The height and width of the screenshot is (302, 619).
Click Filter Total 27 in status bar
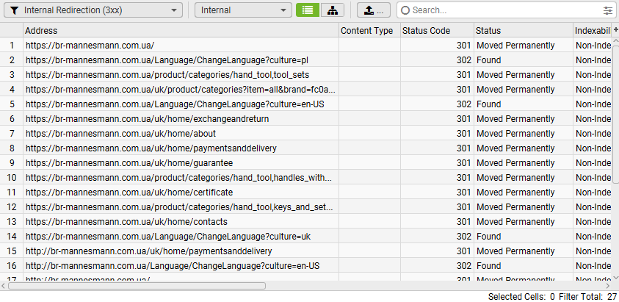[x=588, y=296]
